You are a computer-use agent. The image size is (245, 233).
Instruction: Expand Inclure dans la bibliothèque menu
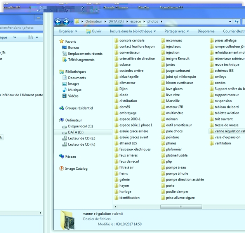pos(132,31)
